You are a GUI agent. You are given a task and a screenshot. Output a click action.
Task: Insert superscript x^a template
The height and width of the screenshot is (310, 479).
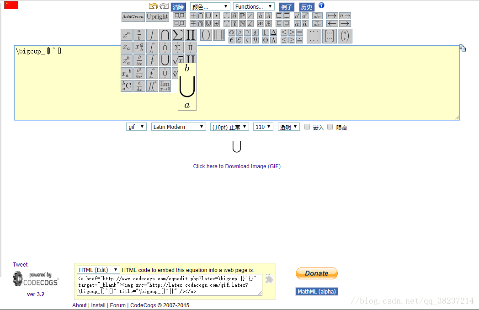127,35
